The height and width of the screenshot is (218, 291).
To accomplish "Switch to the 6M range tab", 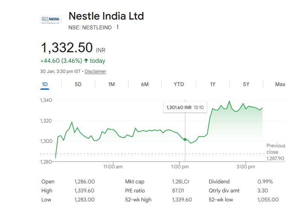I will (145, 84).
